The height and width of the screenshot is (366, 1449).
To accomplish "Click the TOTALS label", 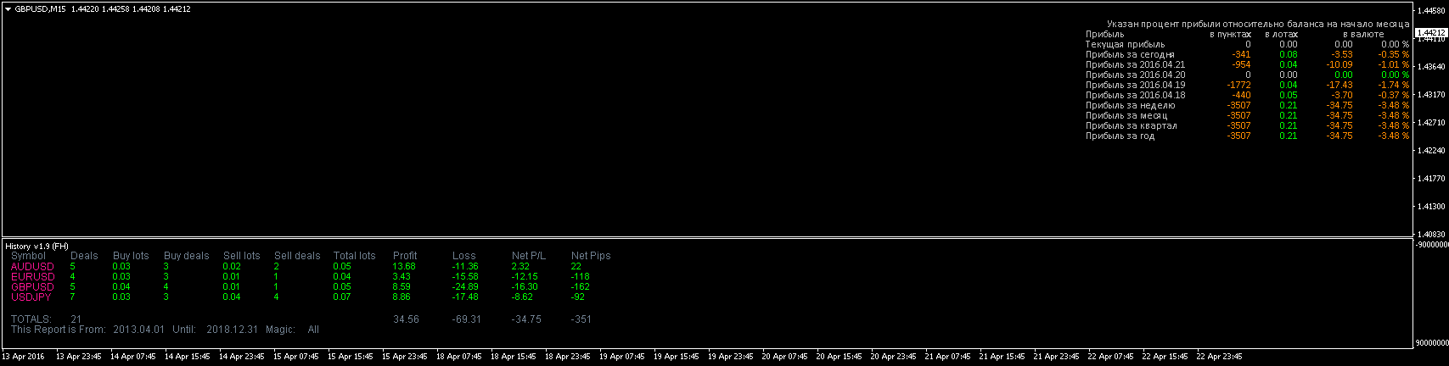I will click(31, 319).
